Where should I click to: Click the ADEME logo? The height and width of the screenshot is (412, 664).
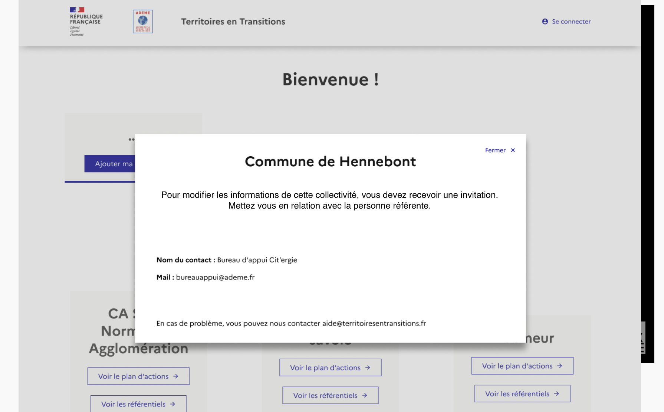(x=142, y=21)
